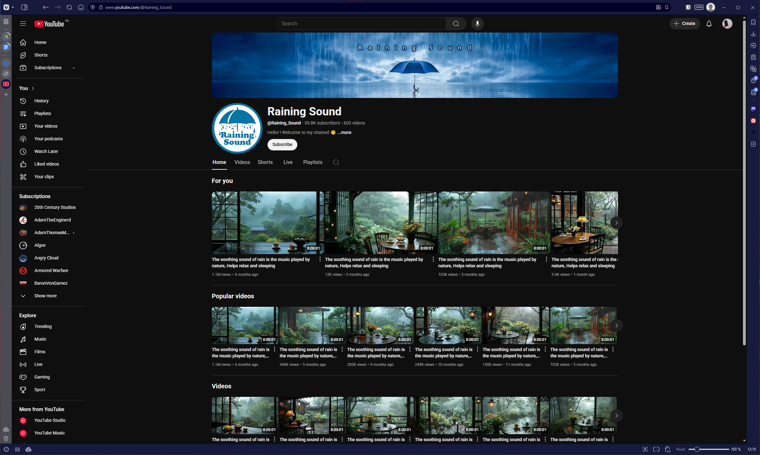Click the page vertical scrollbar
This screenshot has width=760, height=455.
coord(744,183)
